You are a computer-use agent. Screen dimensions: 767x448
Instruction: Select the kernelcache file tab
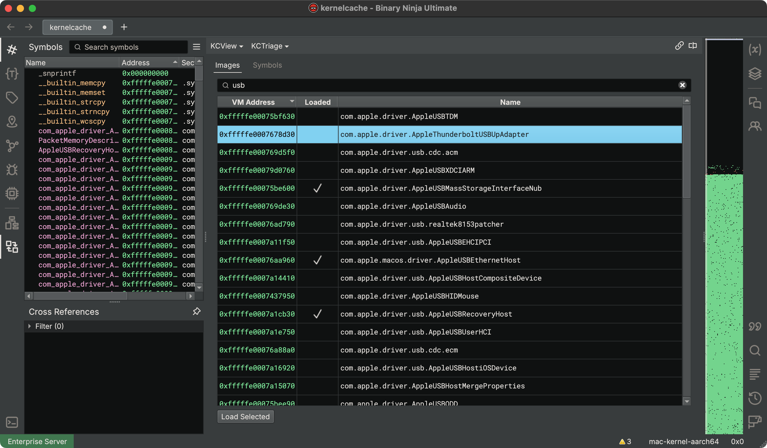(77, 27)
